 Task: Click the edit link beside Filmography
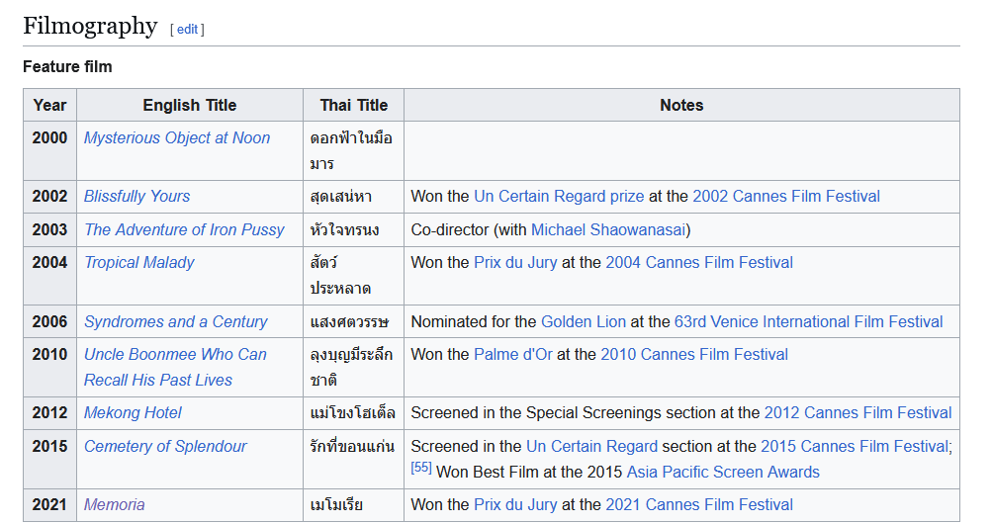point(187,29)
